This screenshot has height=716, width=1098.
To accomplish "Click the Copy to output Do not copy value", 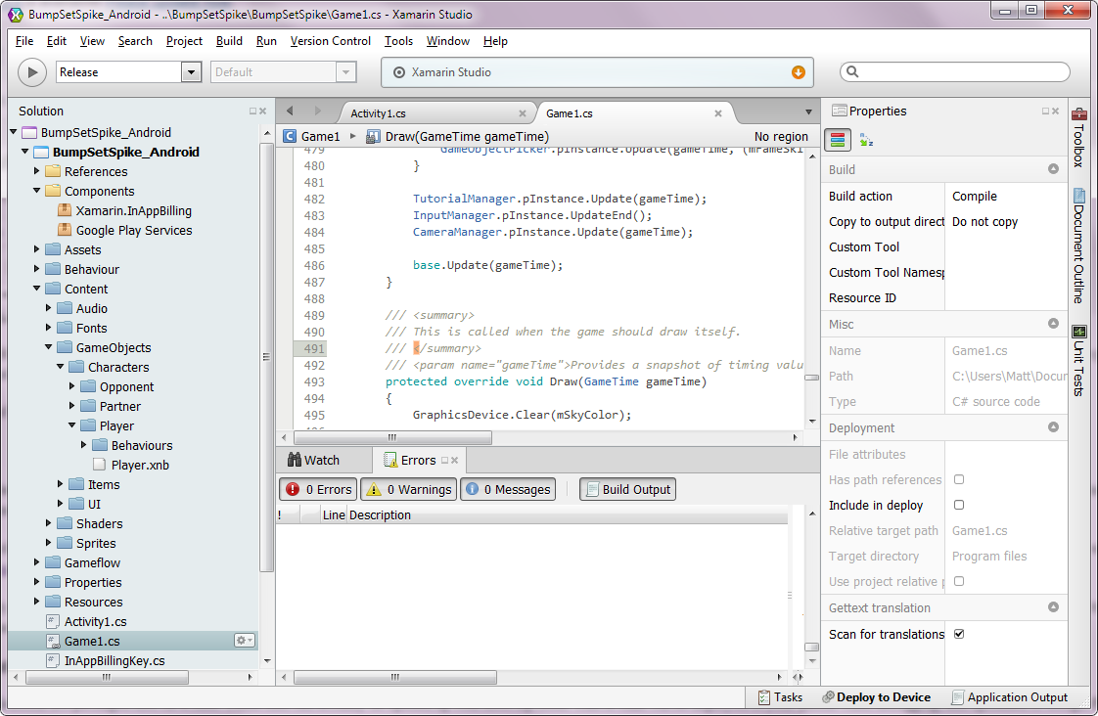I will [x=984, y=222].
